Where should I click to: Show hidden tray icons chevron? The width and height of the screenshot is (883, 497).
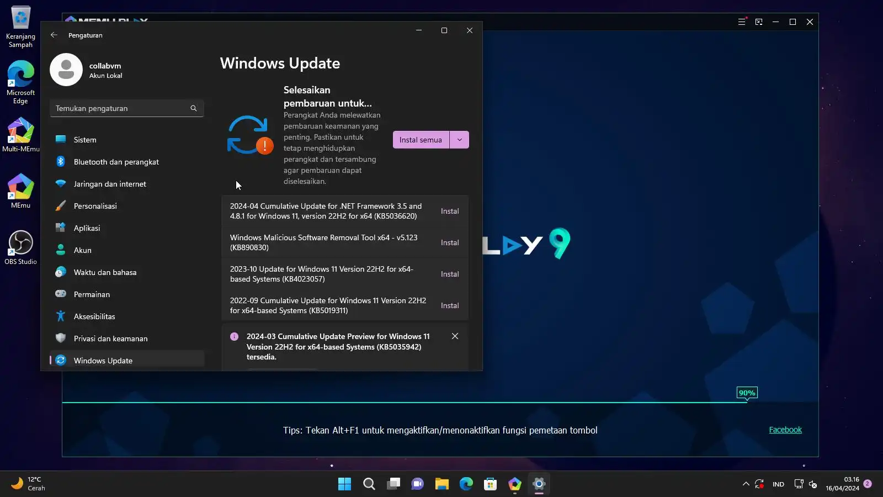tap(746, 484)
